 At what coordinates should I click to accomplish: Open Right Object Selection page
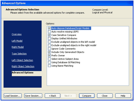23,66
